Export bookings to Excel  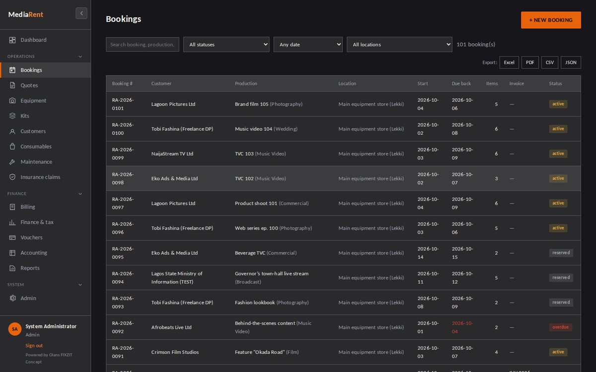pyautogui.click(x=509, y=62)
